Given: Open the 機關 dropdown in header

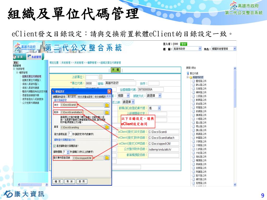Looking at the screenshot, I should [200, 49].
